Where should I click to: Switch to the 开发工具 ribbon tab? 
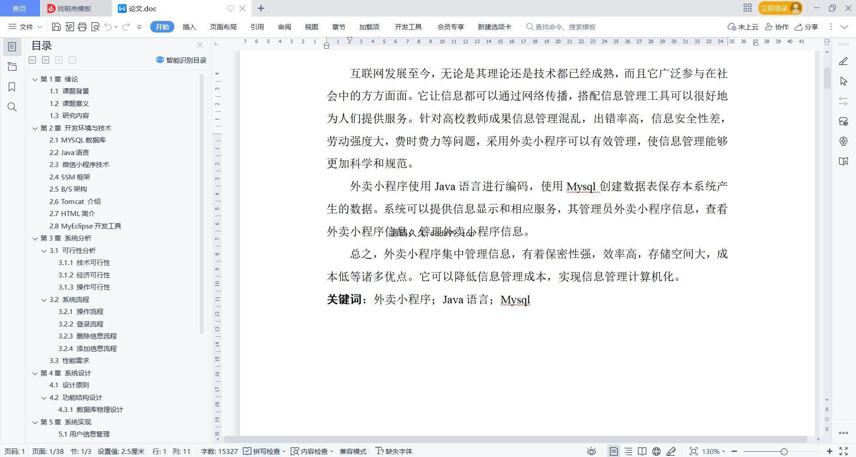click(x=408, y=27)
